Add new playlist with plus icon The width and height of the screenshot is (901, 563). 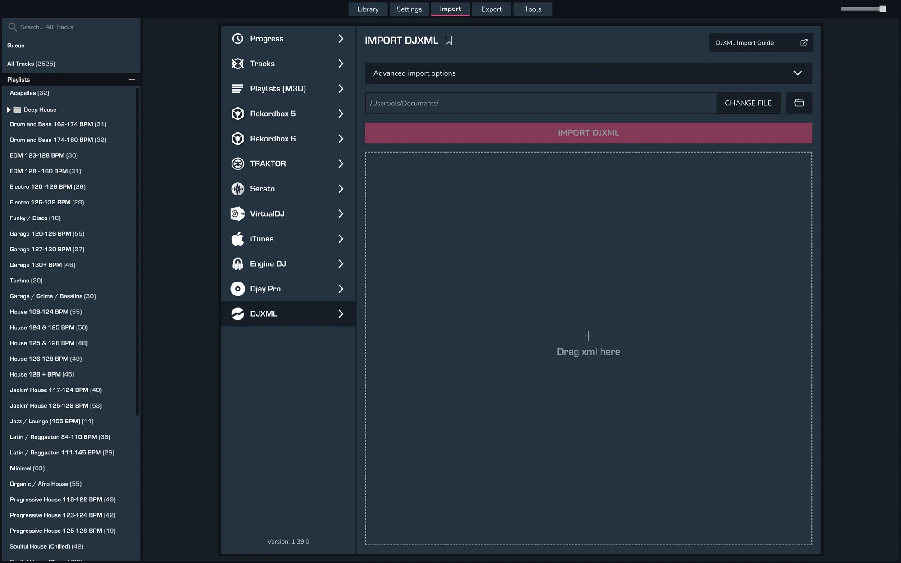click(132, 79)
